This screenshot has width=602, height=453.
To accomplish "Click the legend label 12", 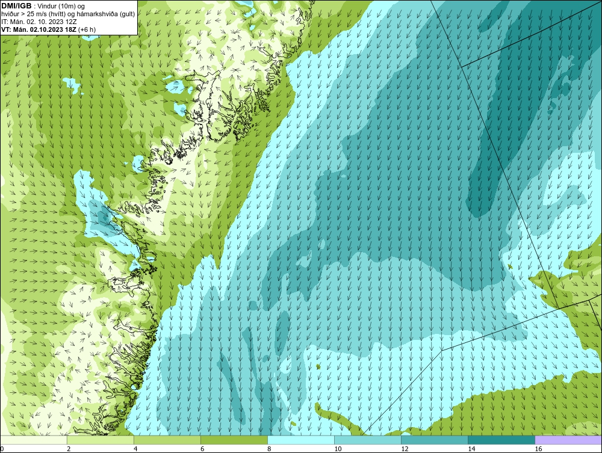I will [x=405, y=449].
